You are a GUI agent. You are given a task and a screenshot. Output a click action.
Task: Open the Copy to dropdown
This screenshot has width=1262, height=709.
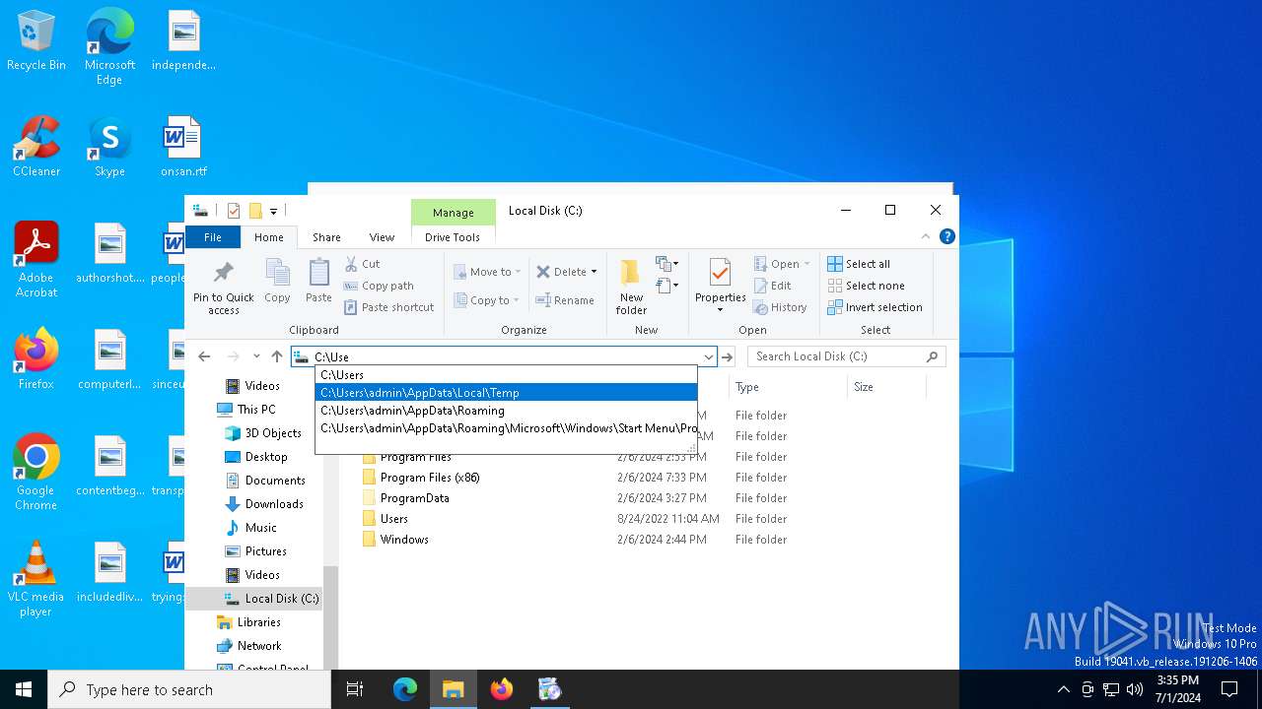pos(487,300)
